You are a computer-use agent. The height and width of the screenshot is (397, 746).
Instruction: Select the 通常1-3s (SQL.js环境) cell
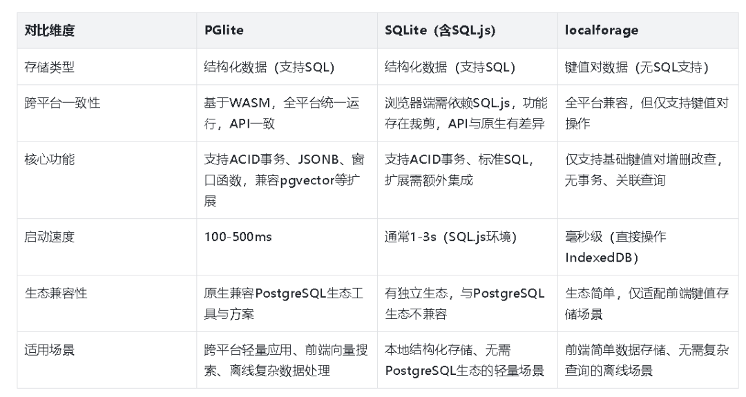[x=467, y=246]
